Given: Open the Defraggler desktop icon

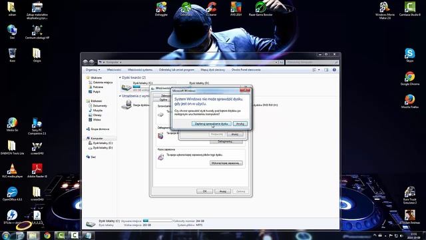Looking at the screenshot, I should (x=161, y=9).
